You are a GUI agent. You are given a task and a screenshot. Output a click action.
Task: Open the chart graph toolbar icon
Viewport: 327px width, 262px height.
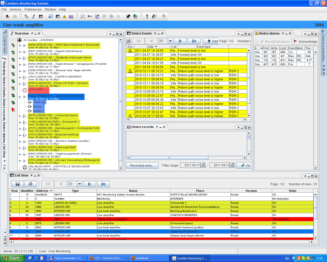(71, 16)
